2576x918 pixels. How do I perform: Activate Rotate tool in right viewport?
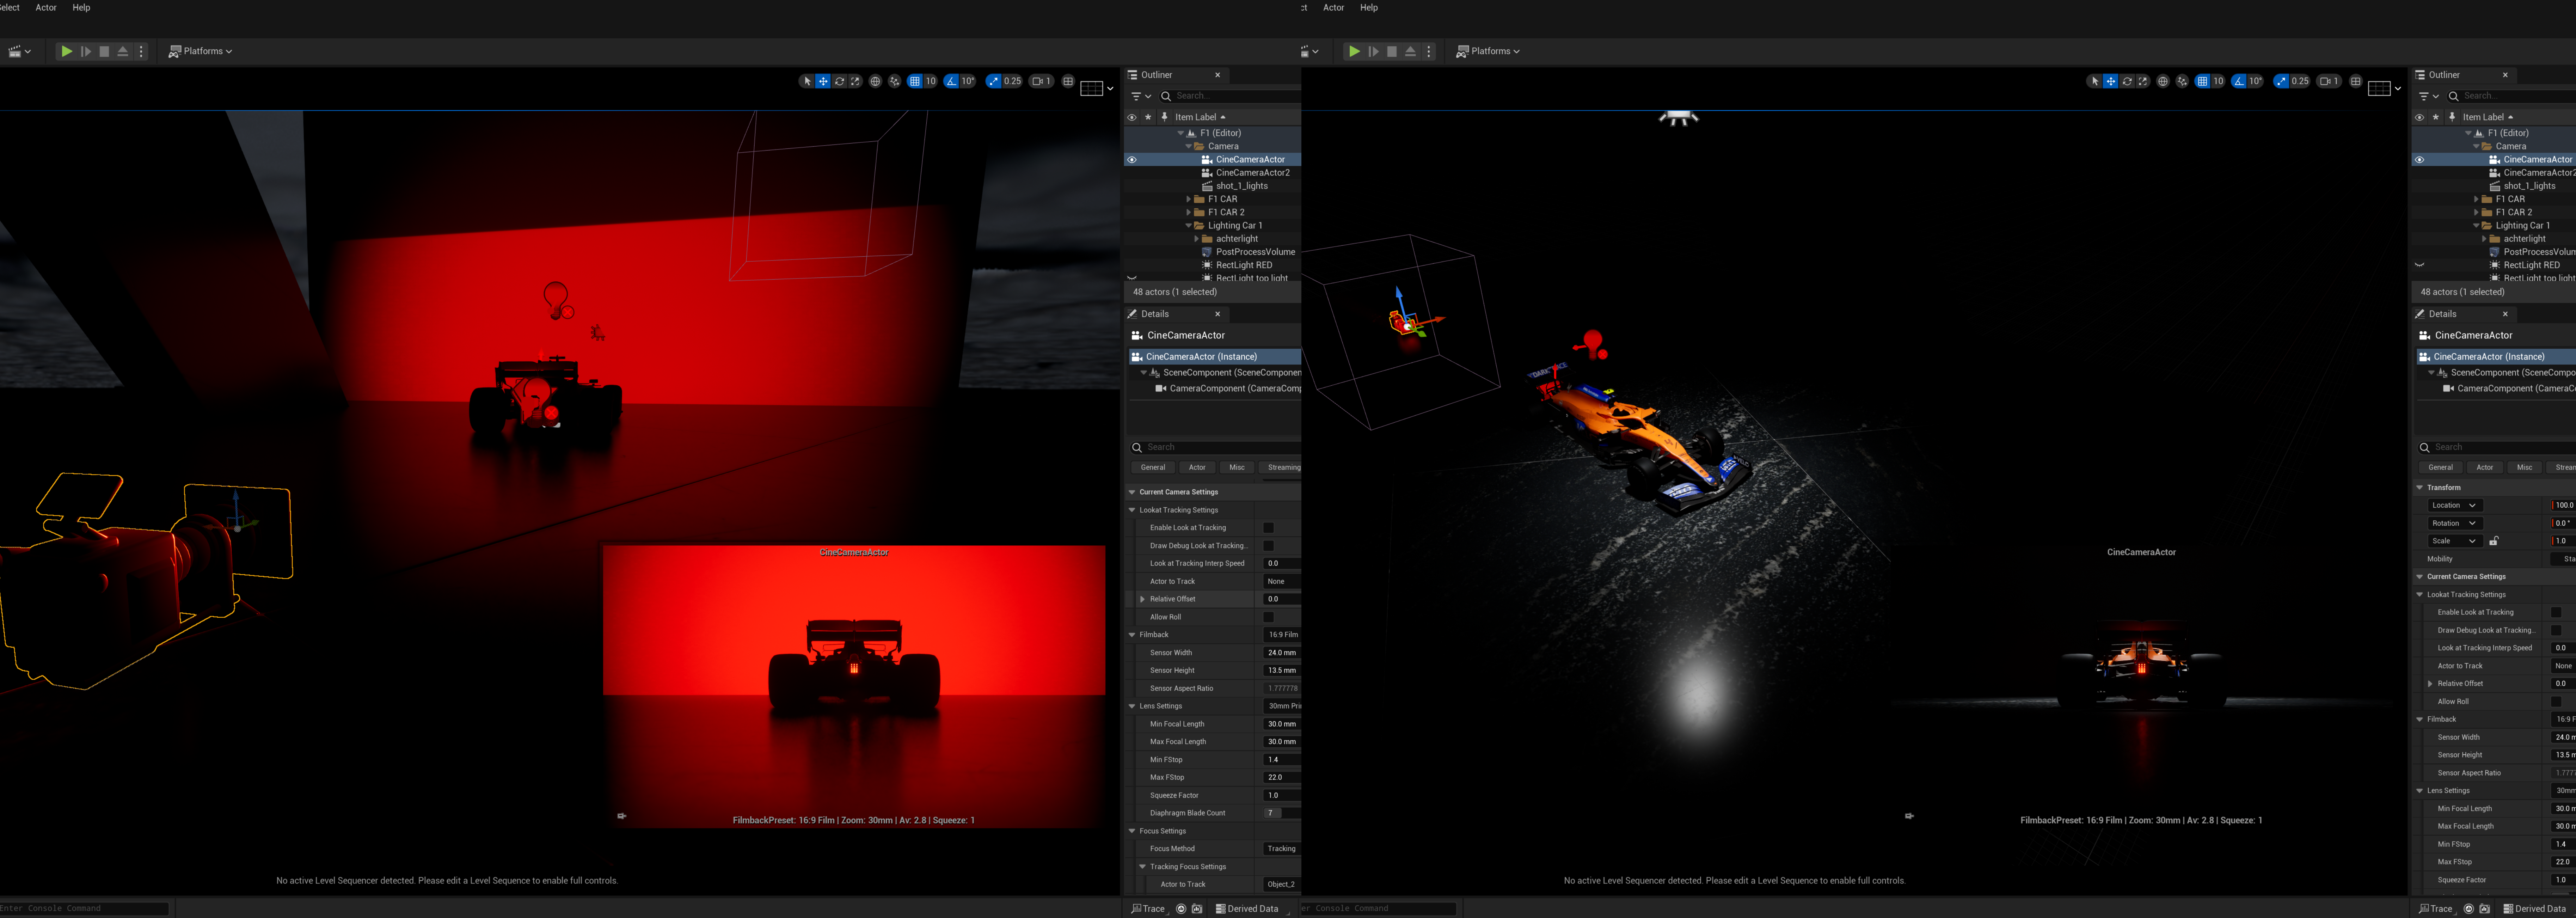click(x=2127, y=81)
